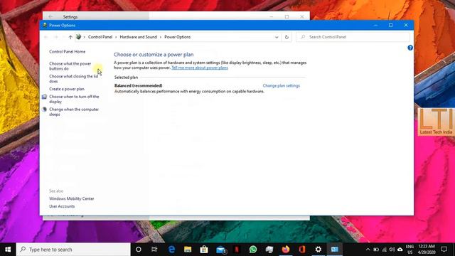Refresh the Power Options page
455x256 pixels.
[287, 37]
